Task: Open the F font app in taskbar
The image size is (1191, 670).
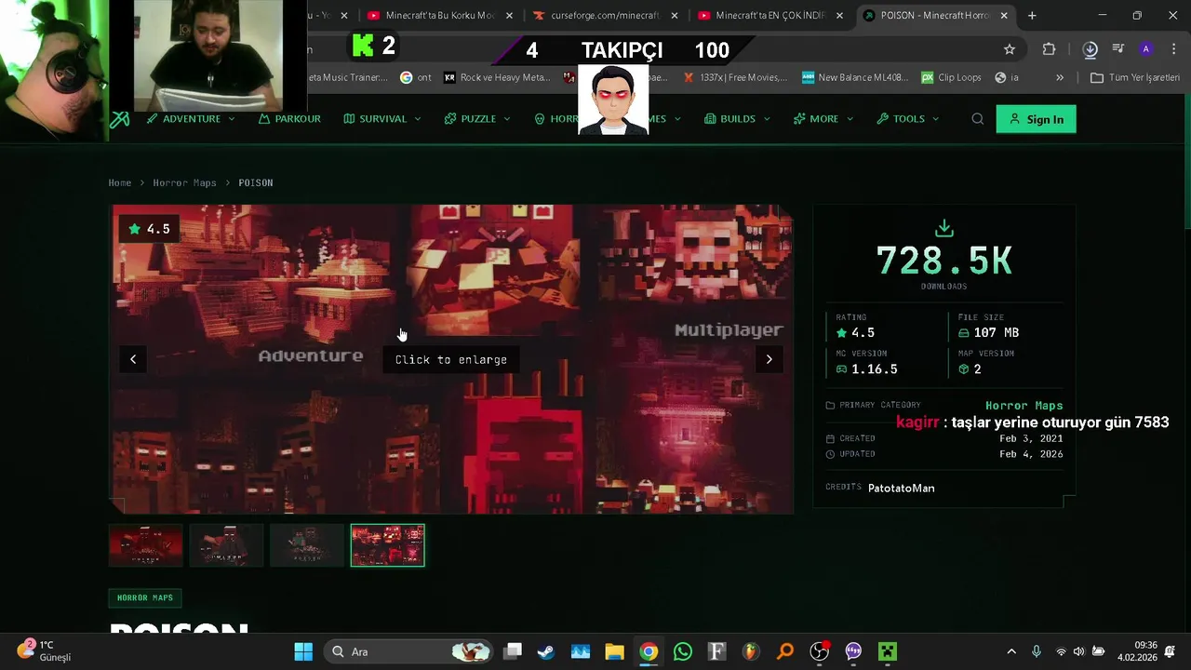Action: coord(716,651)
